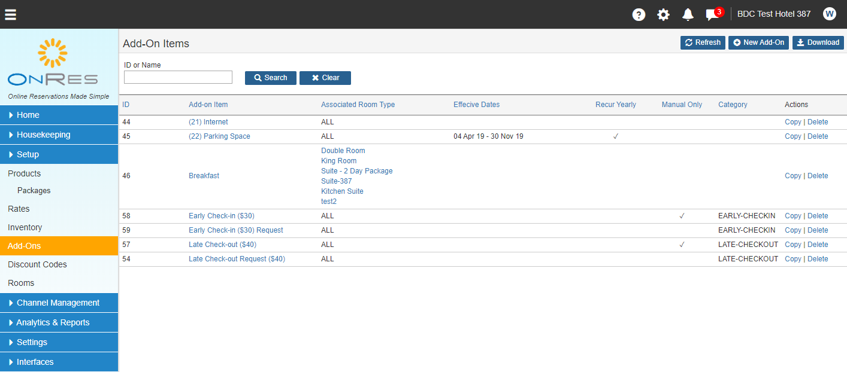
Task: Open messages chat icon with badge
Action: point(714,14)
